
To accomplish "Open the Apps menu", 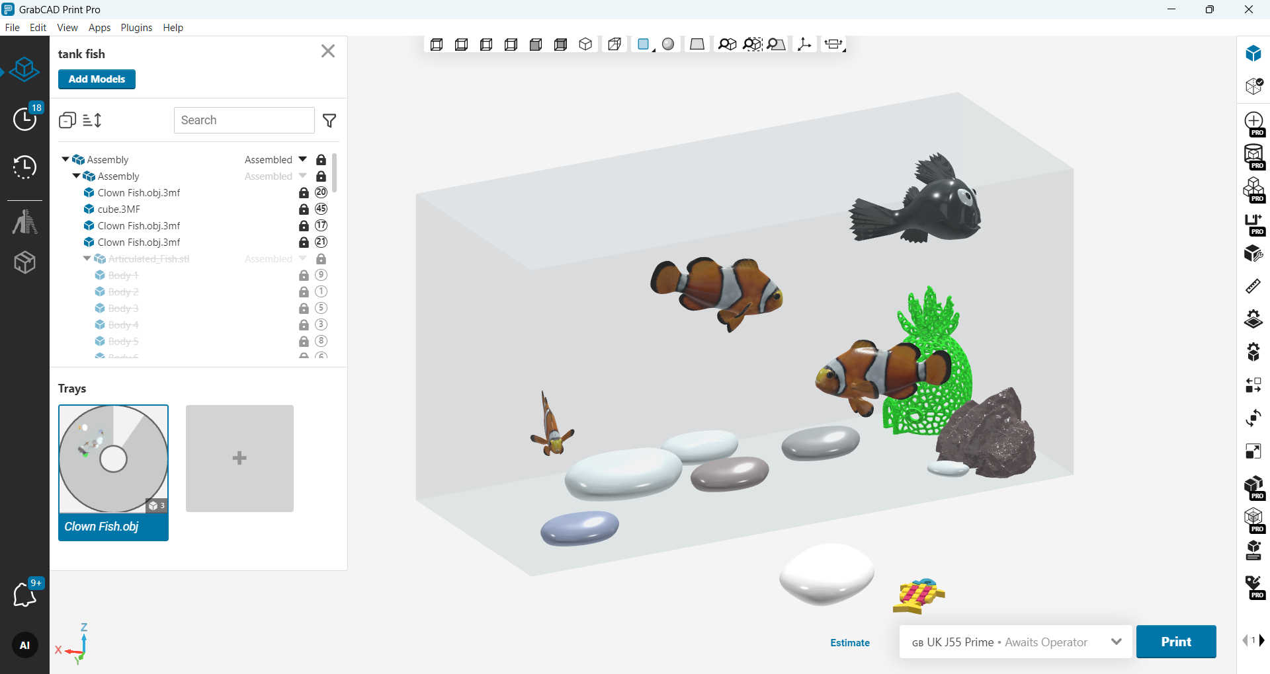I will [x=99, y=28].
